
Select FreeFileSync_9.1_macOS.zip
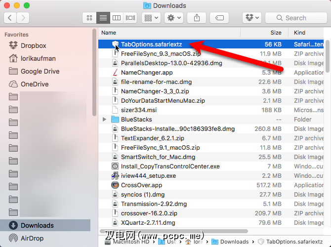[x=211, y=148]
